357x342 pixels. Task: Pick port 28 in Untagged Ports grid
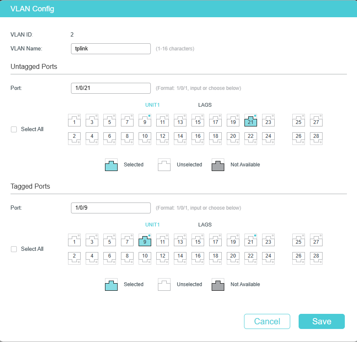coord(316,139)
